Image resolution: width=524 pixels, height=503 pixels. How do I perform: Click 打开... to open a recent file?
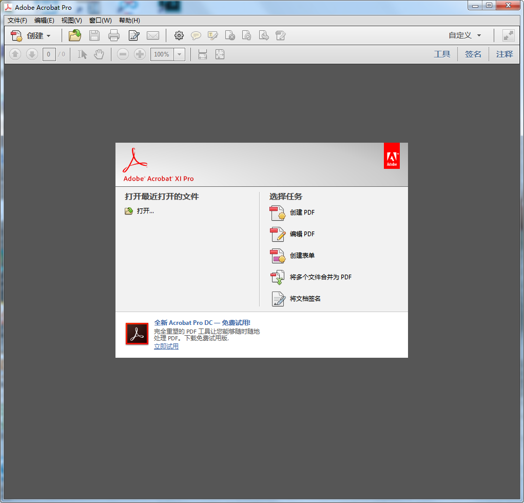click(145, 211)
